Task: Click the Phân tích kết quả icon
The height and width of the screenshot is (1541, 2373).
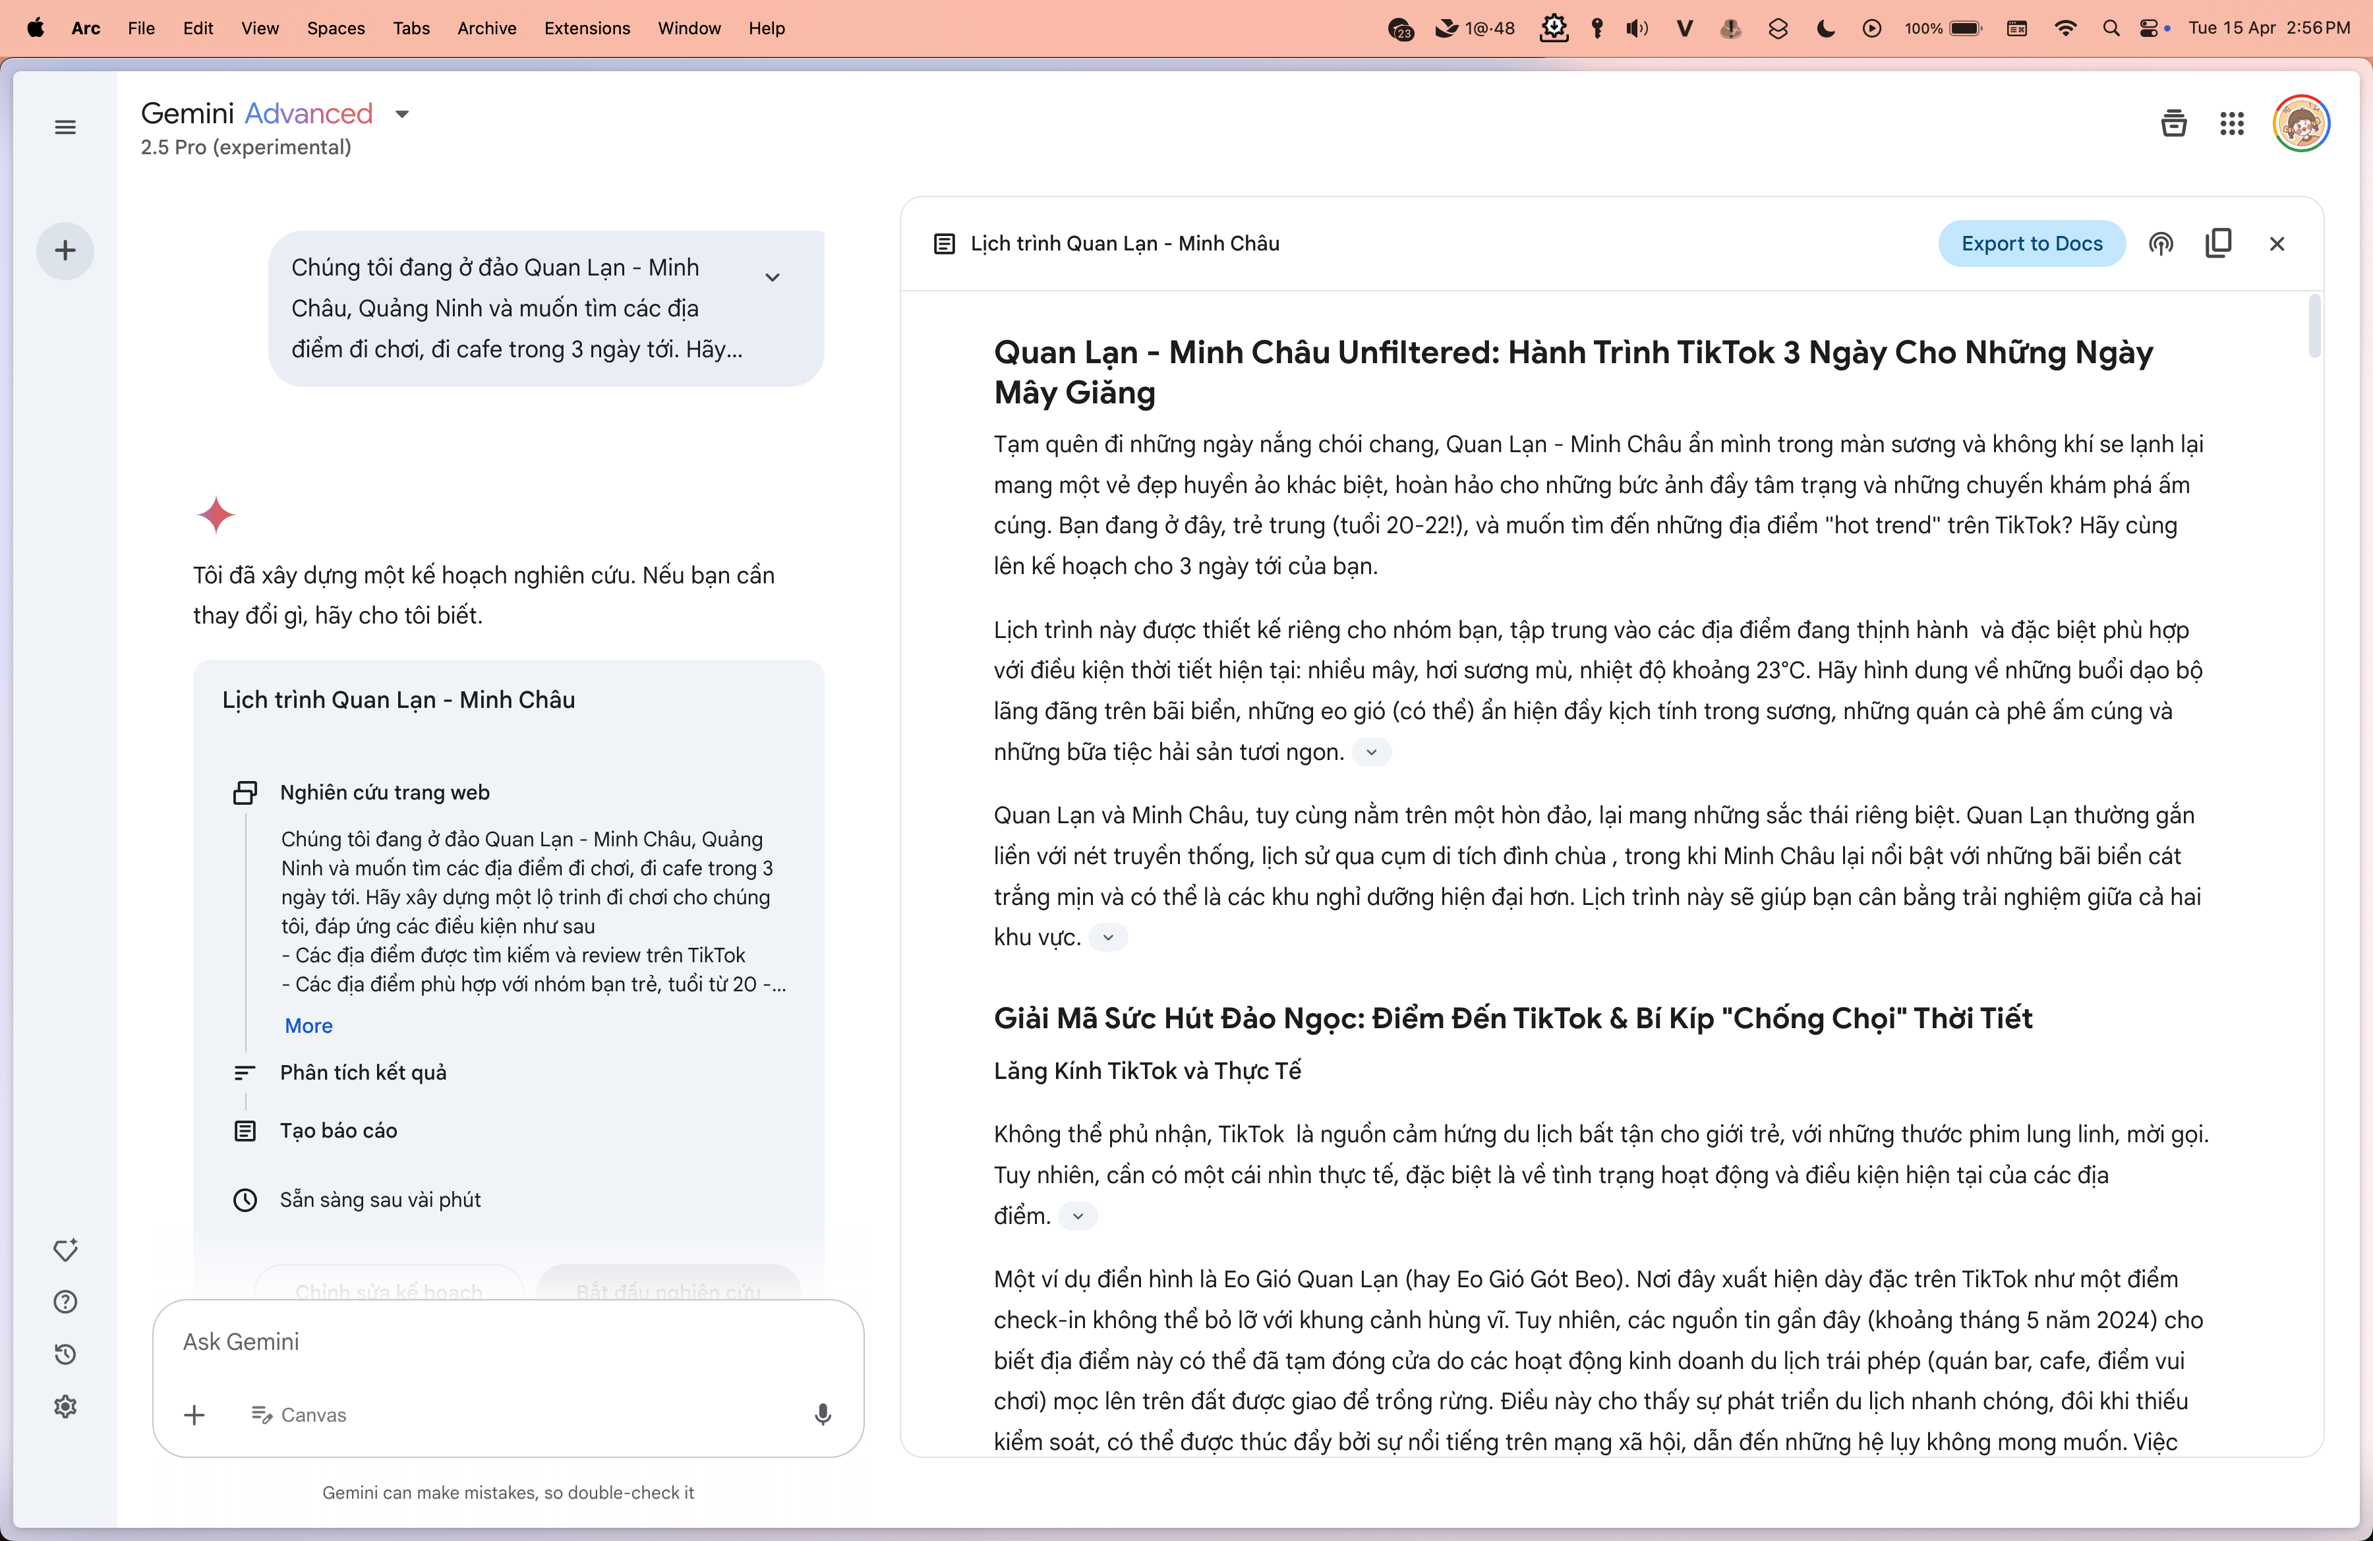Action: click(x=245, y=1072)
